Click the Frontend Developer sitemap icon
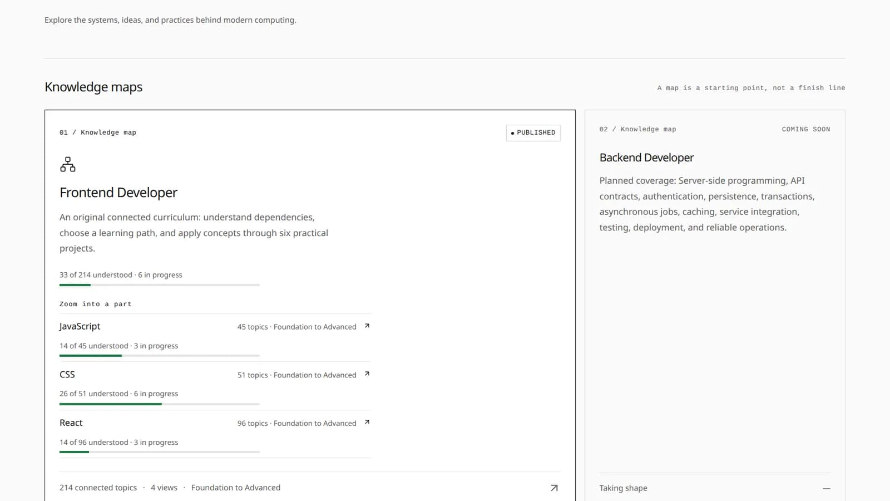Image resolution: width=890 pixels, height=501 pixels. pyautogui.click(x=68, y=164)
